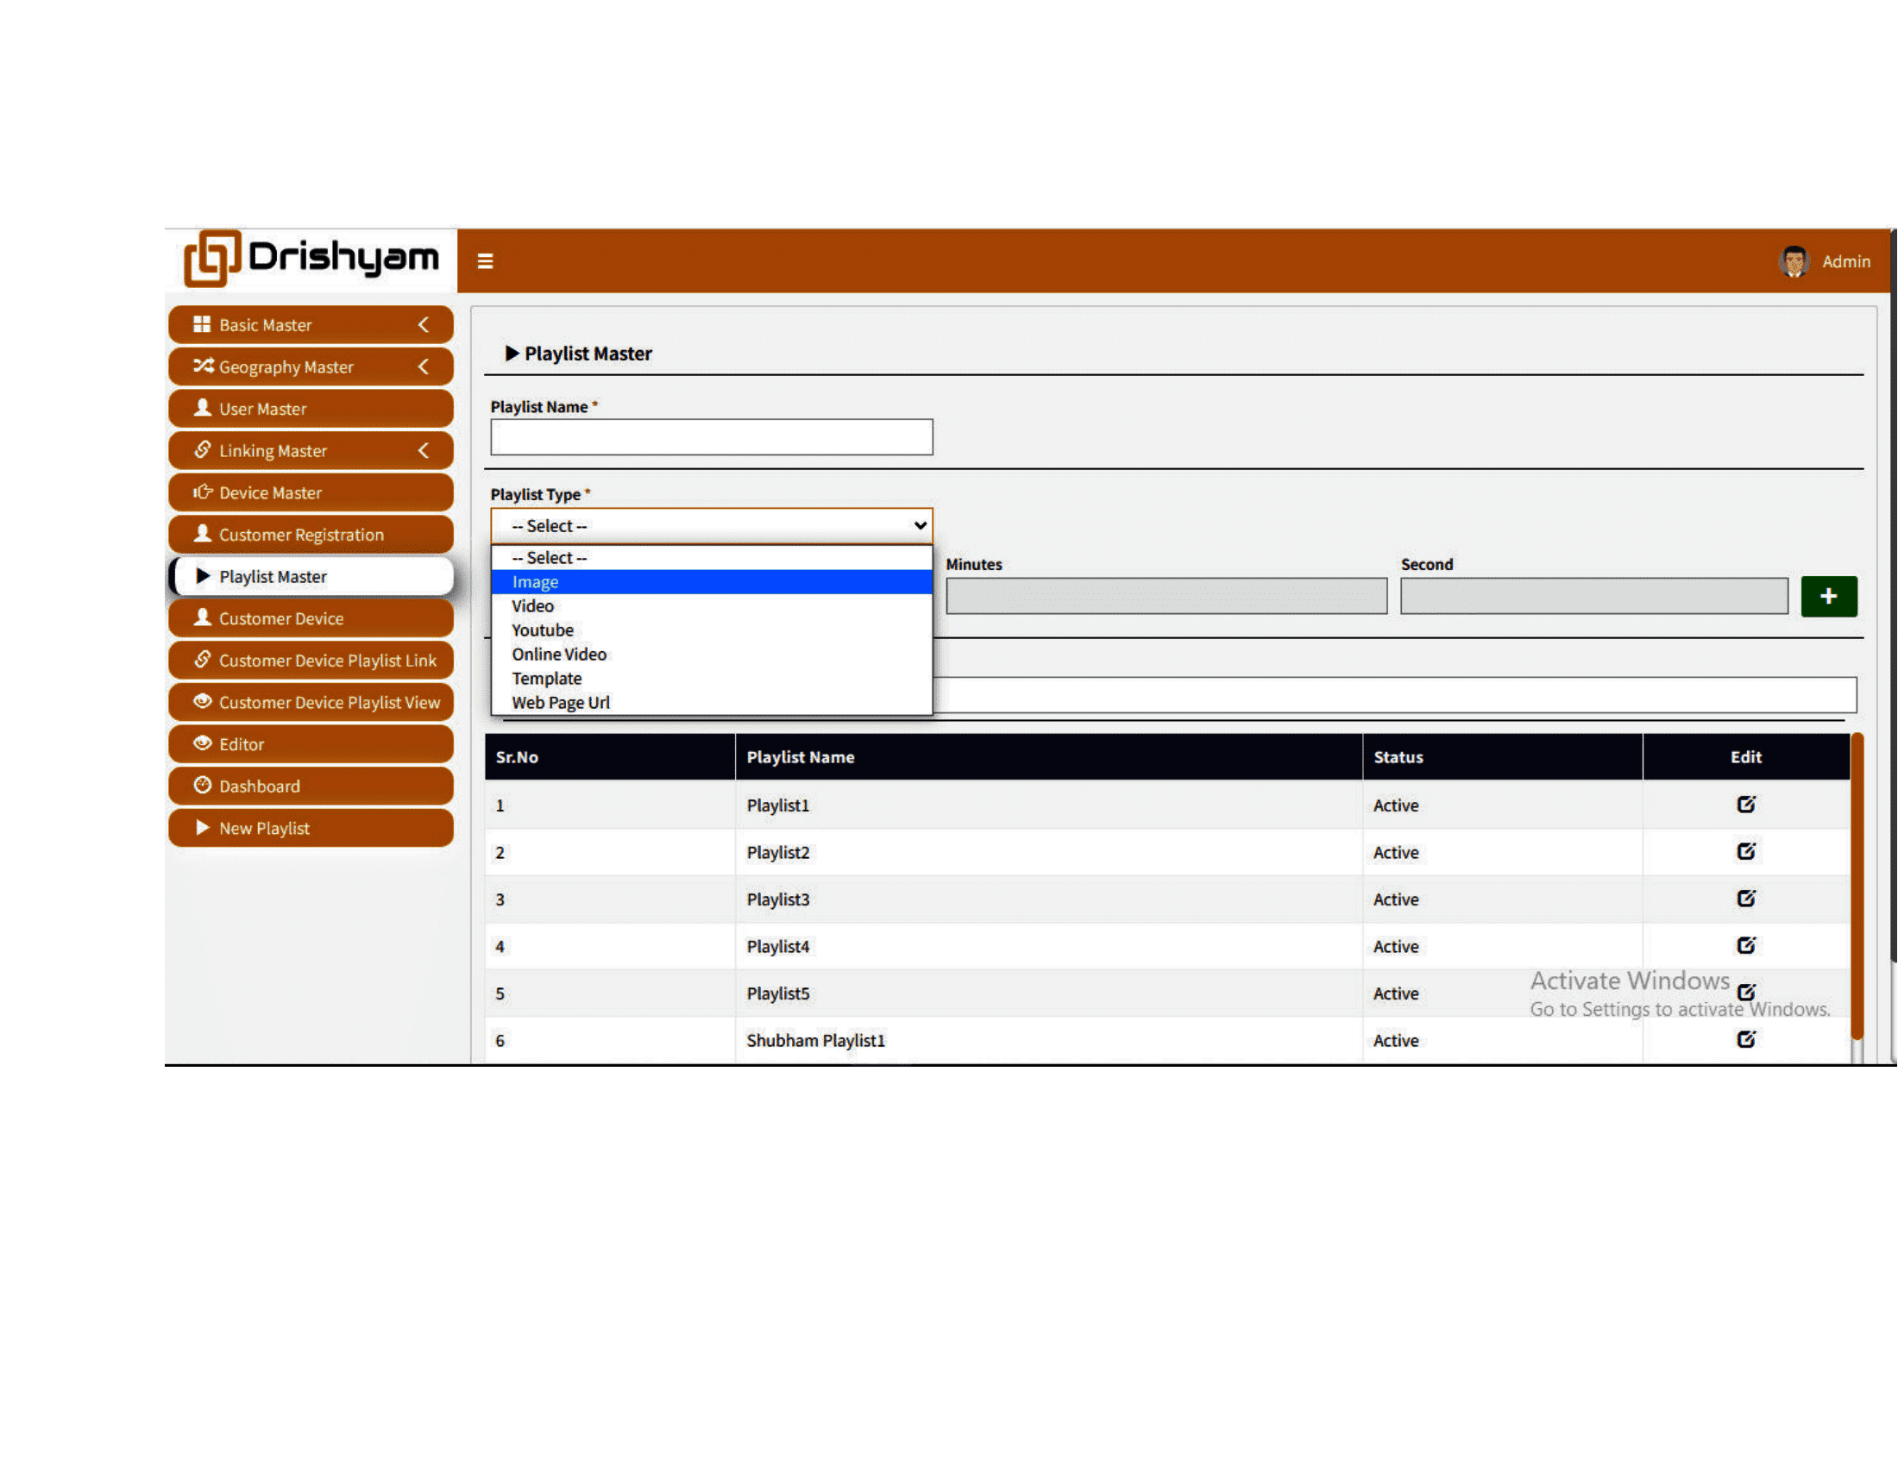
Task: Open Customer Registration sidebar link
Action: (x=311, y=534)
